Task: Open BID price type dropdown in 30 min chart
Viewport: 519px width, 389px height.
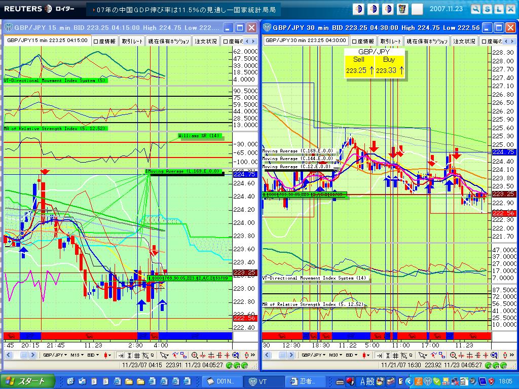Action: tap(352, 355)
